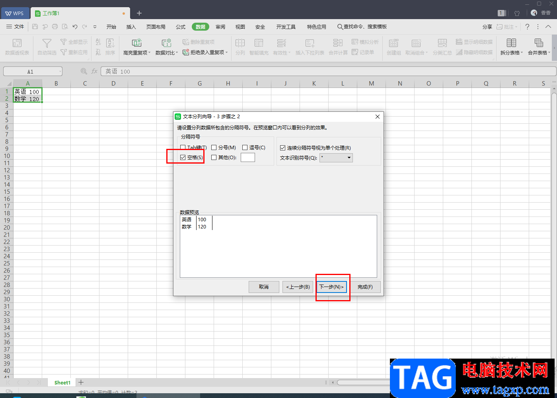The image size is (557, 398).
Task: Switch to the 页面布局 ribbon tab
Action: point(156,27)
